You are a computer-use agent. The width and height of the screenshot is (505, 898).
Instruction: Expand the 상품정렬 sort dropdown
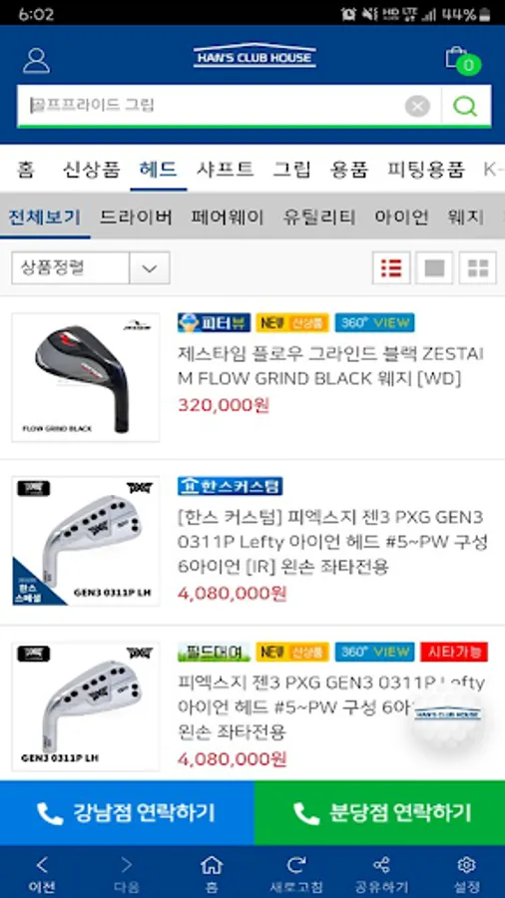click(91, 267)
